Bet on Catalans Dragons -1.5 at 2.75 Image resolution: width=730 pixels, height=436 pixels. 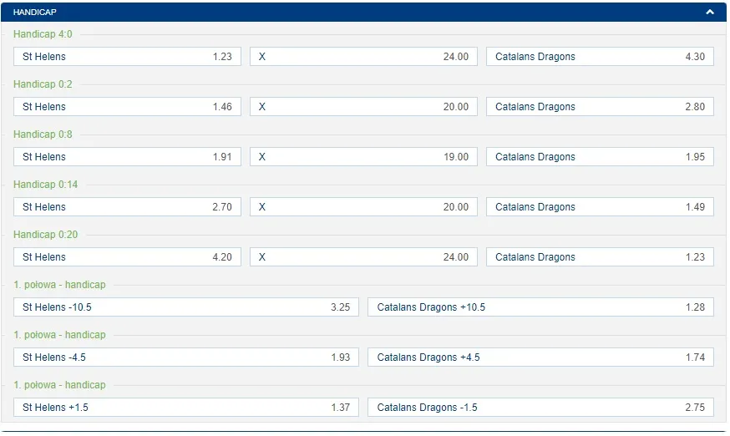pyautogui.click(x=540, y=408)
